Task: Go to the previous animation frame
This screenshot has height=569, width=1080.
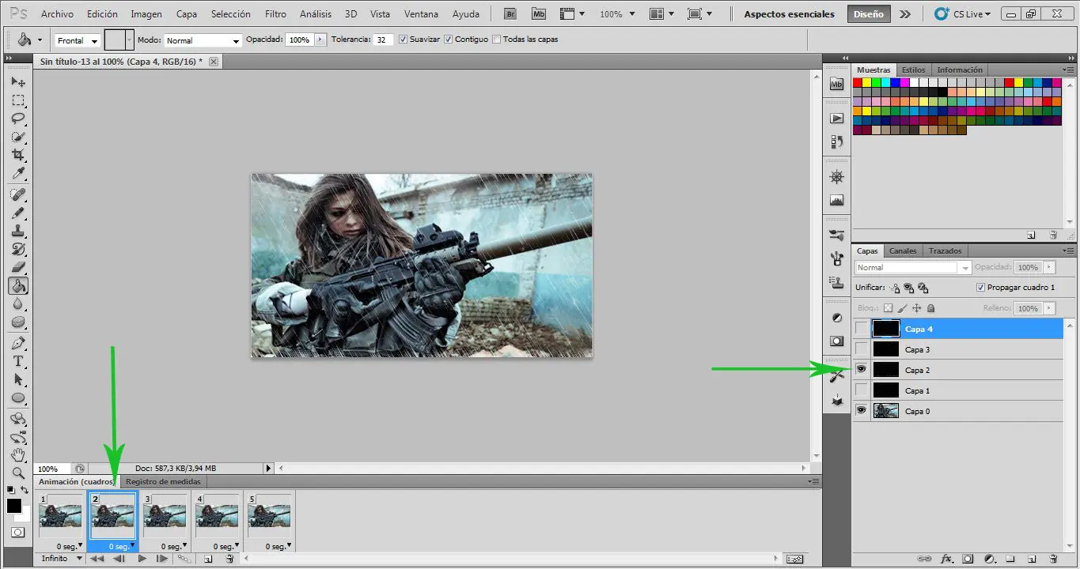Action: click(119, 559)
